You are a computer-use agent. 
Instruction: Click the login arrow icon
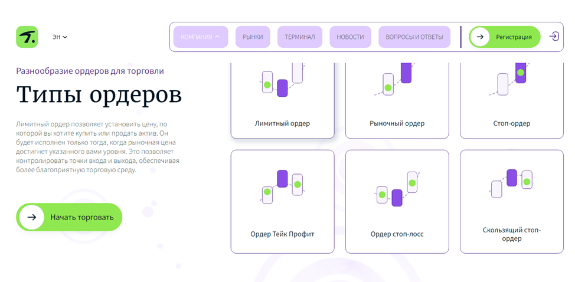coord(554,37)
